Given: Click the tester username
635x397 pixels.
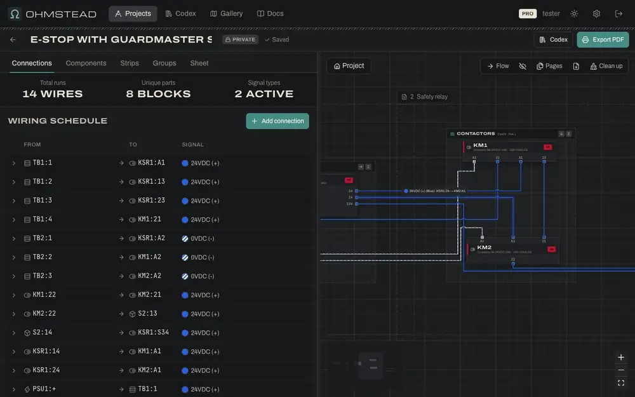Looking at the screenshot, I should tap(551, 14).
